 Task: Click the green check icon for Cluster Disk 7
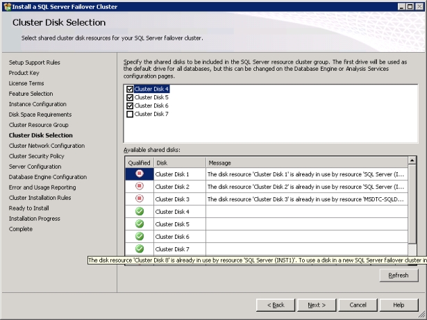(140, 249)
